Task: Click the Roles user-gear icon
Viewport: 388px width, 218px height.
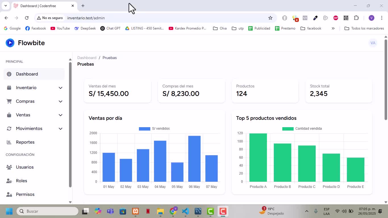Action: (x=9, y=181)
